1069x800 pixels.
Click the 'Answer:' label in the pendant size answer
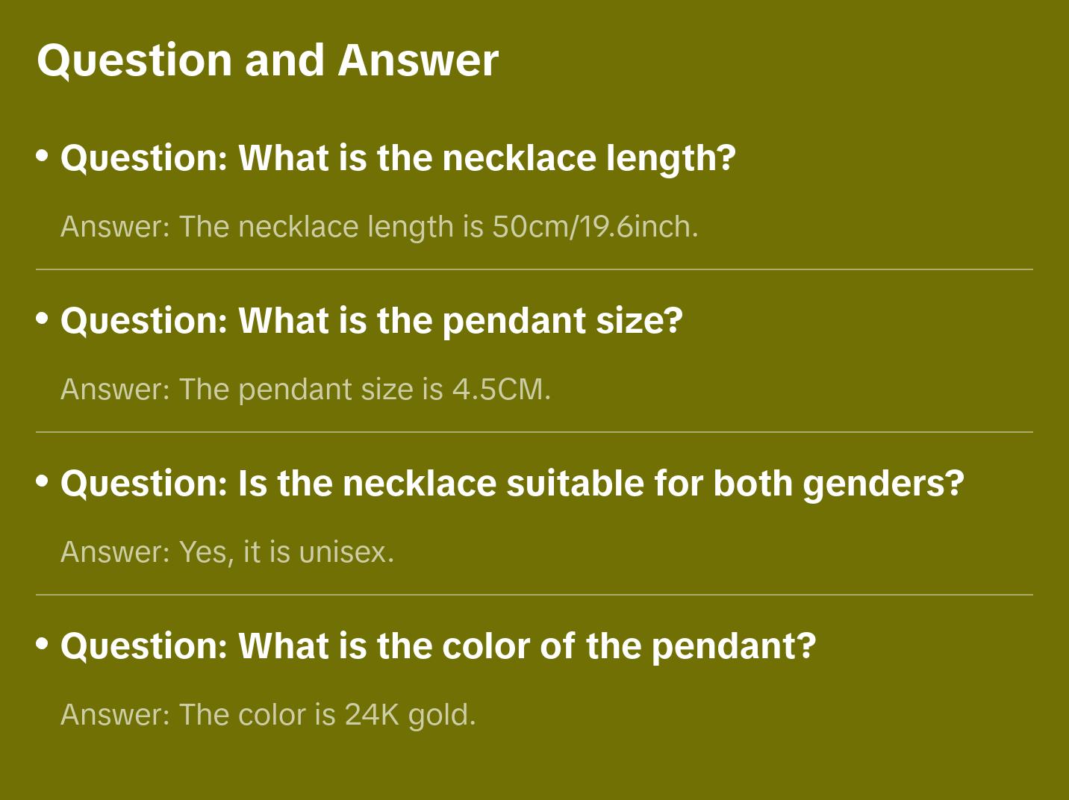click(x=116, y=390)
